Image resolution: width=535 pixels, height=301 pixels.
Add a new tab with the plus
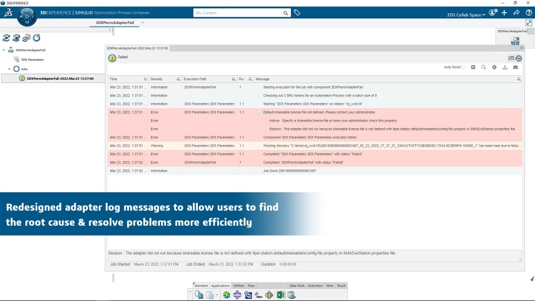coord(143,22)
